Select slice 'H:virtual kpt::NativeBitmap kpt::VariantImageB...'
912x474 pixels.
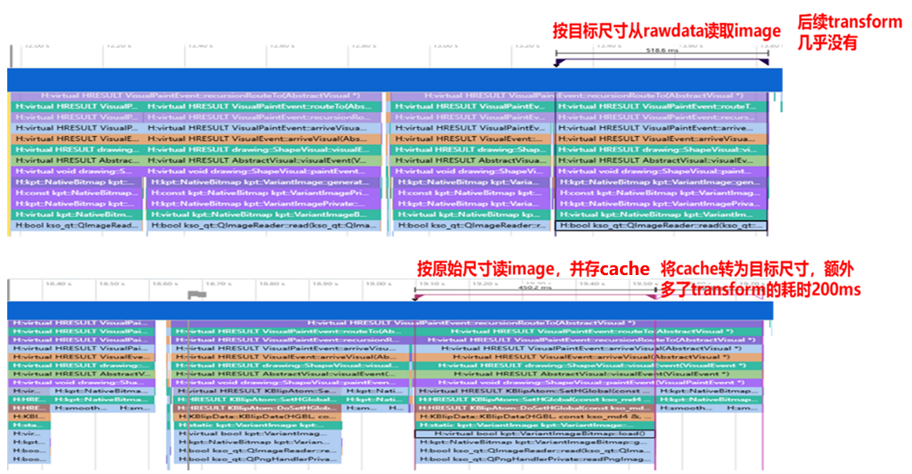(264, 215)
